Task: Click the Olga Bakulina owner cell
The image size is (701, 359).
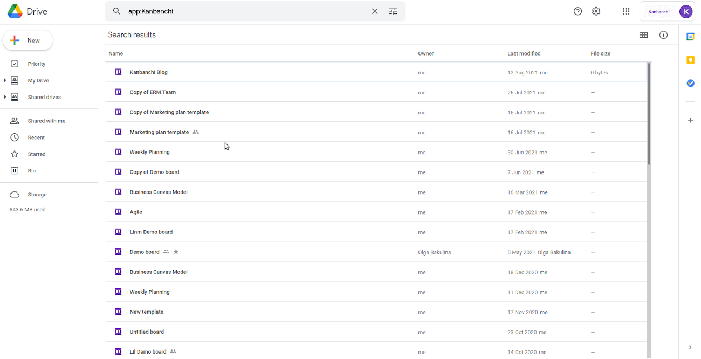Action: 434,252
